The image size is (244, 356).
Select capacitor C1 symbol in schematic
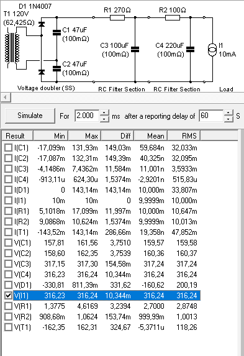point(56,33)
